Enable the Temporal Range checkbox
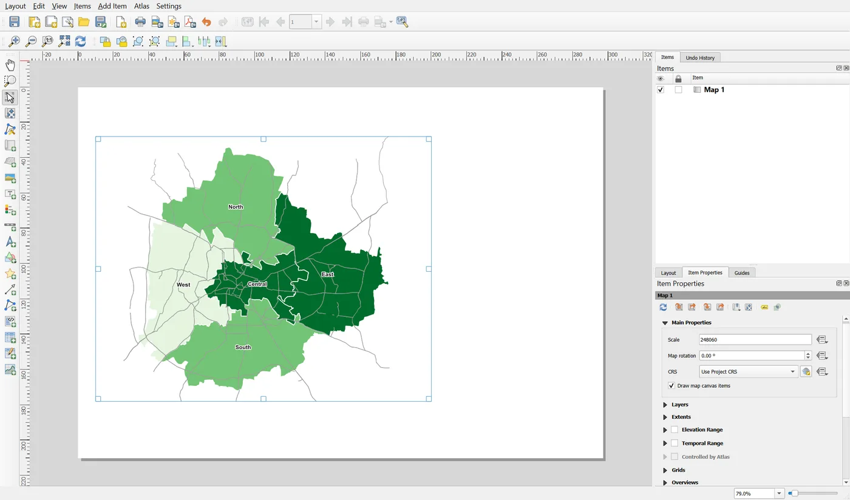This screenshot has height=500, width=850. click(675, 443)
